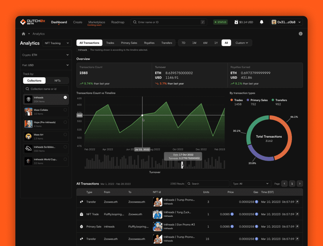Click the home breadcrumb icon
Image resolution: width=323 pixels, height=246 pixels.
[23, 33]
